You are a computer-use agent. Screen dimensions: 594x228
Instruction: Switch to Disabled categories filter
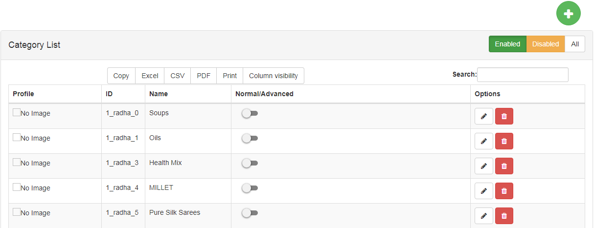pyautogui.click(x=545, y=44)
